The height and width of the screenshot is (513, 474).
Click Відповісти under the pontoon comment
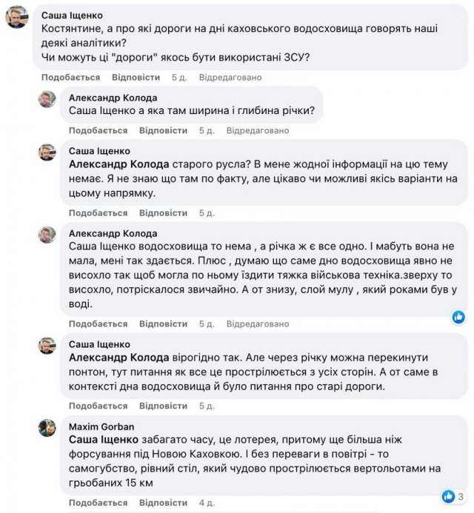click(x=163, y=406)
